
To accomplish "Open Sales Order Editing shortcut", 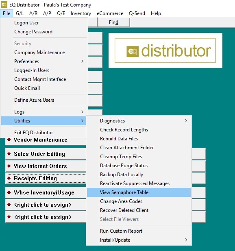I will coord(46,154).
